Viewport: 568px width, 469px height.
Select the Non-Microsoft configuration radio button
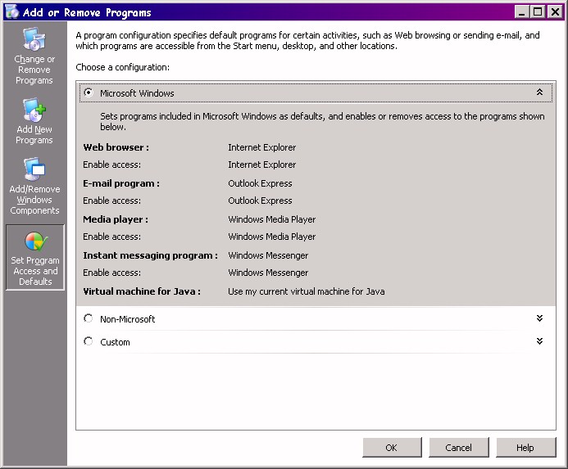pos(88,318)
